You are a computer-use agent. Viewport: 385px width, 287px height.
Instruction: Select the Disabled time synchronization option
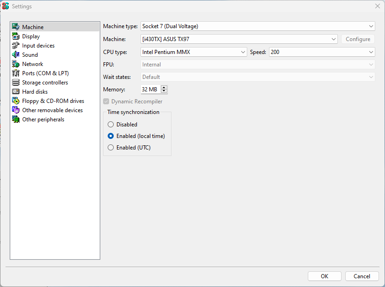click(x=111, y=125)
